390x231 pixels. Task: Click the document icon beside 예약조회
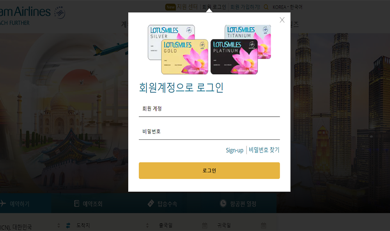(77, 203)
